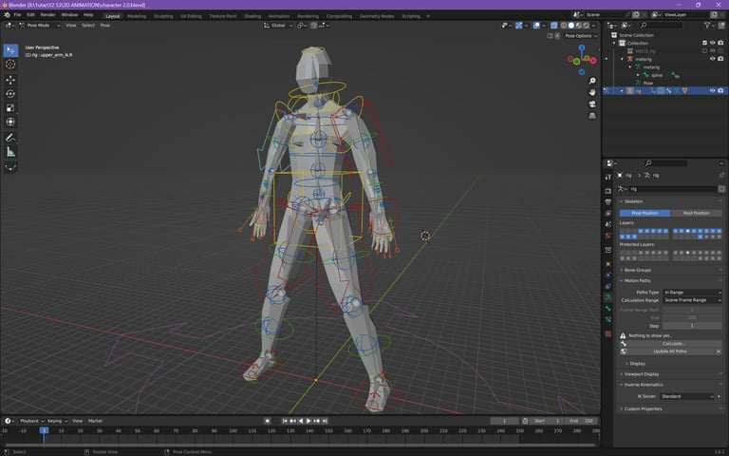Toggle the Collection exclude checkbox

[703, 43]
